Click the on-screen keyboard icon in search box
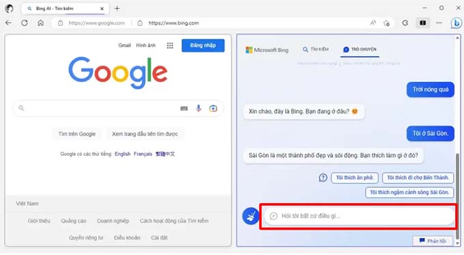The height and width of the screenshot is (255, 464). [x=184, y=109]
